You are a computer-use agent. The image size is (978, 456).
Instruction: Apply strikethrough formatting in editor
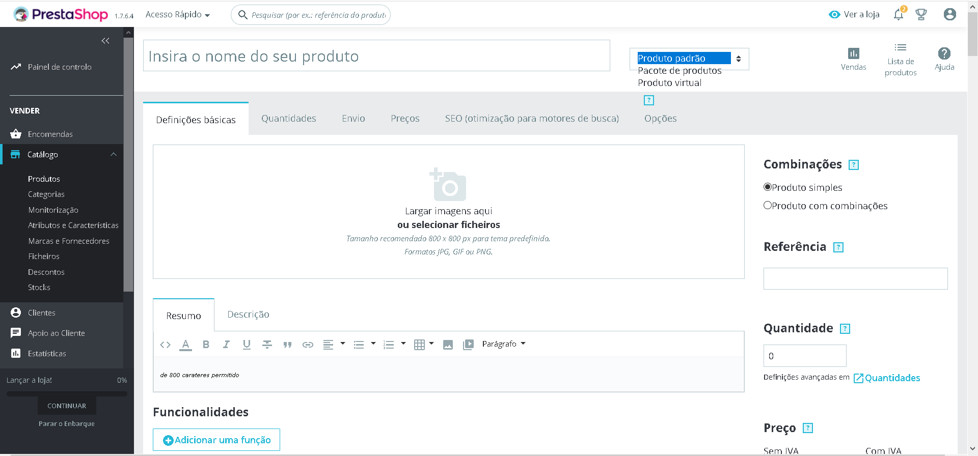pyautogui.click(x=267, y=345)
